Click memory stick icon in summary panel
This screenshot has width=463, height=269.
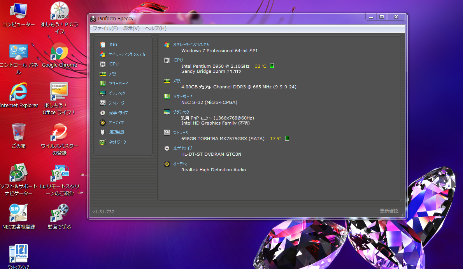(167, 81)
